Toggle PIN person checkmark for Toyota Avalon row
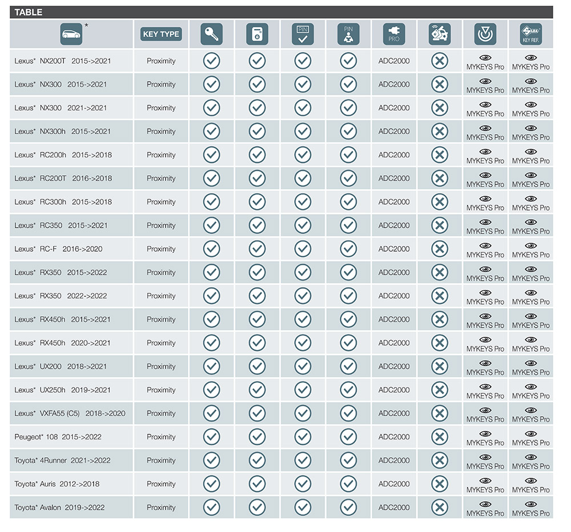This screenshot has height=532, width=571. [x=348, y=507]
